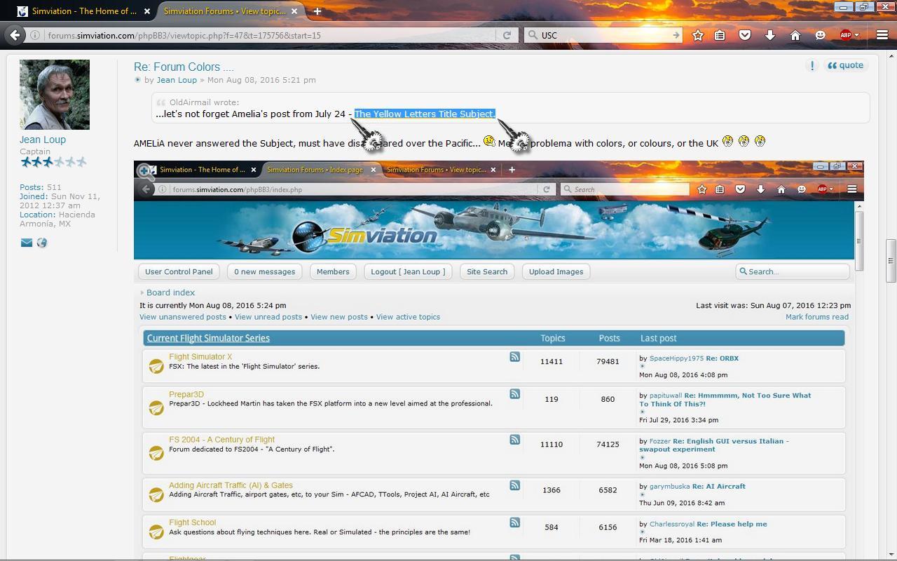Click the Pocket icon in the toolbar
The image size is (897, 561).
745,35
